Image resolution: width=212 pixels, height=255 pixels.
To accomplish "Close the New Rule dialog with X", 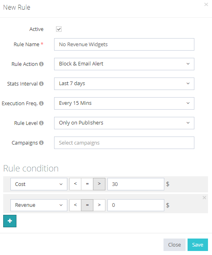I will pyautogui.click(x=206, y=4).
